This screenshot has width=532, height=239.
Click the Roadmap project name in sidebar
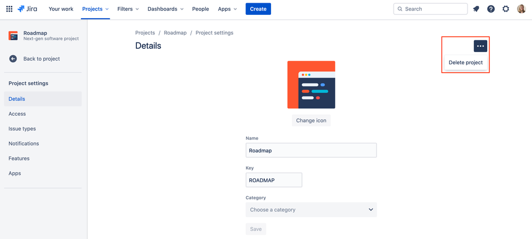[x=35, y=33]
